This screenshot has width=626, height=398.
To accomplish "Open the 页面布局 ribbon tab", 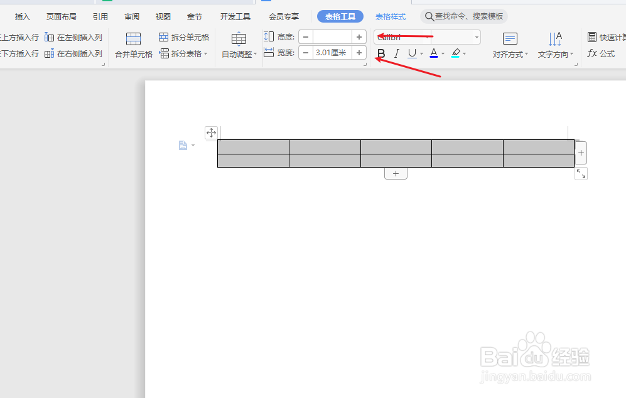I will pos(61,16).
